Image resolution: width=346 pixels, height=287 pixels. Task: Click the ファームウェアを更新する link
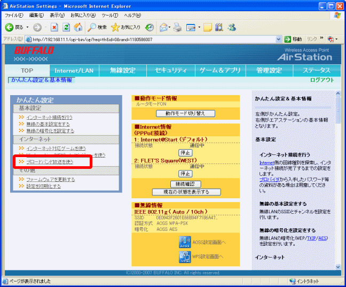pyautogui.click(x=51, y=180)
